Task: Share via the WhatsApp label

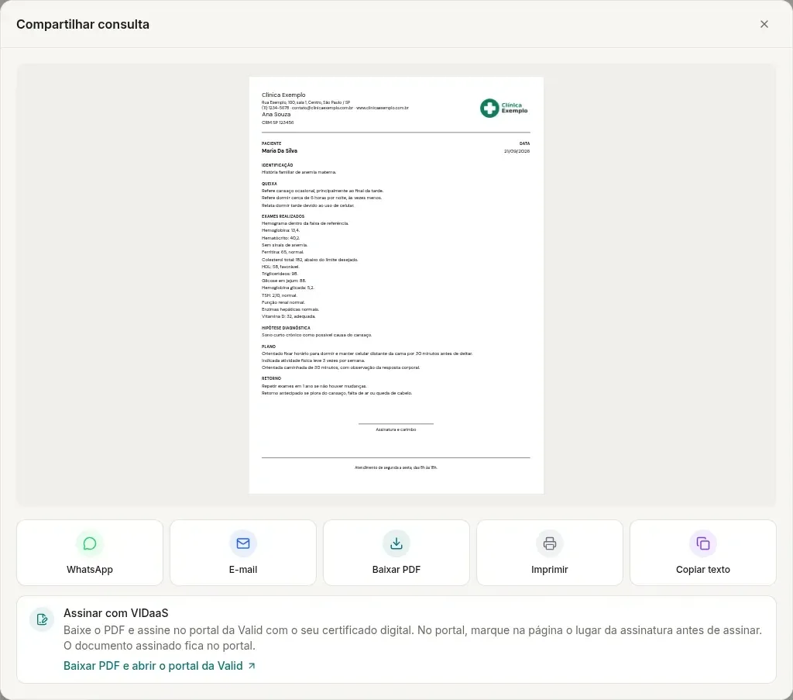Action: coord(90,570)
